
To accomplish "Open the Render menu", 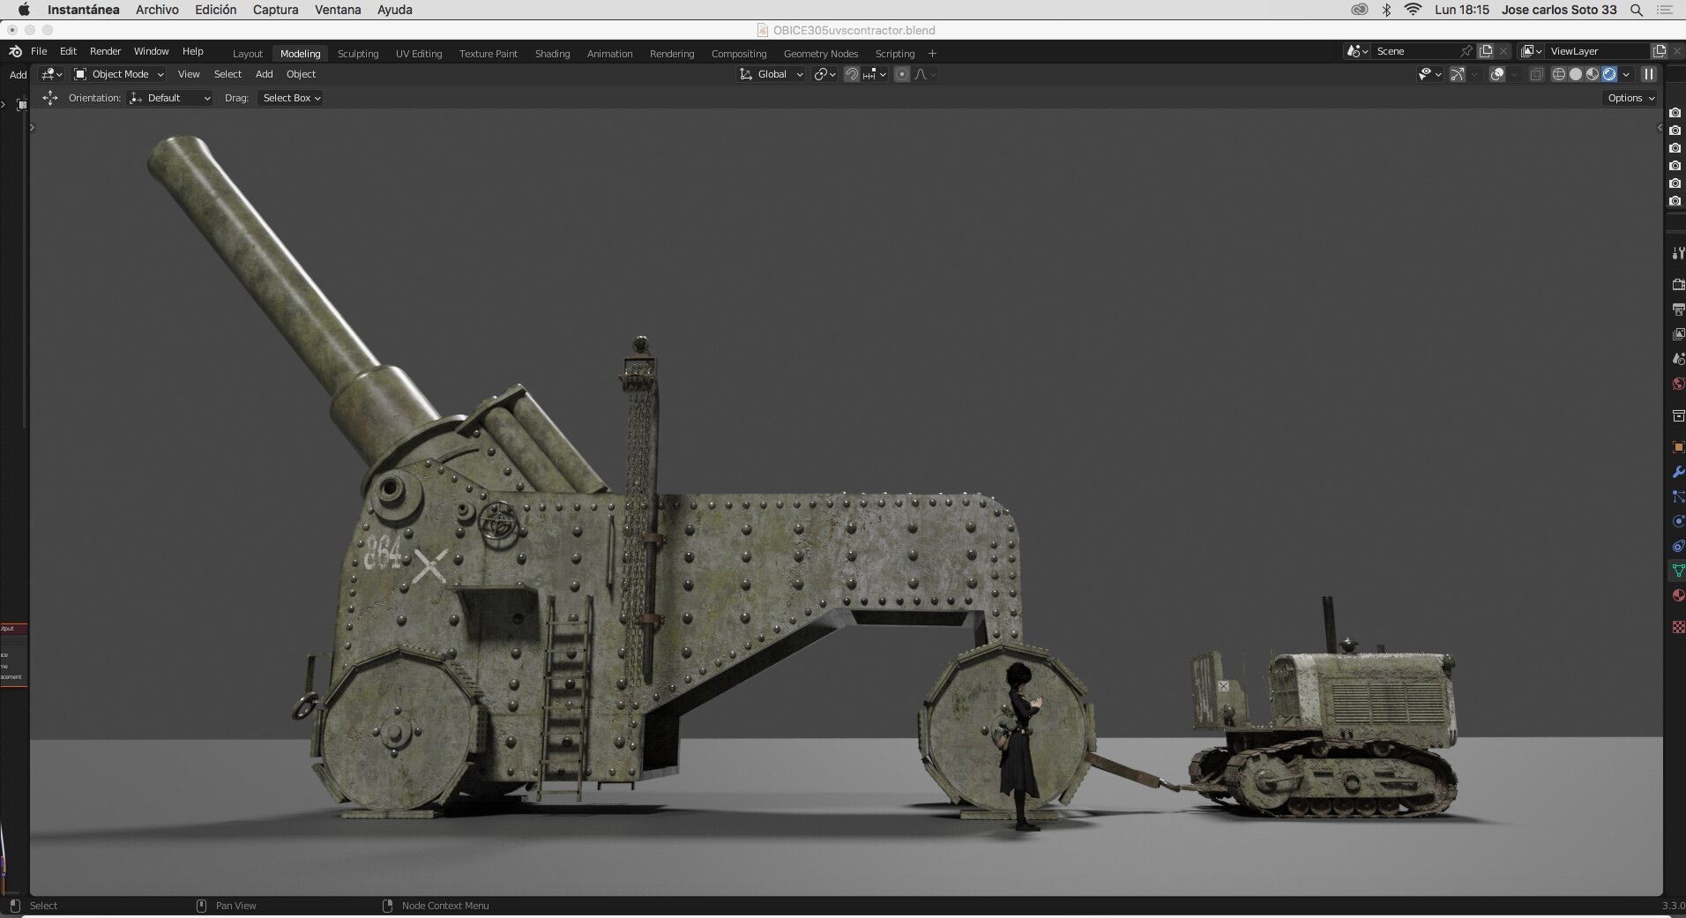I will click(x=105, y=51).
